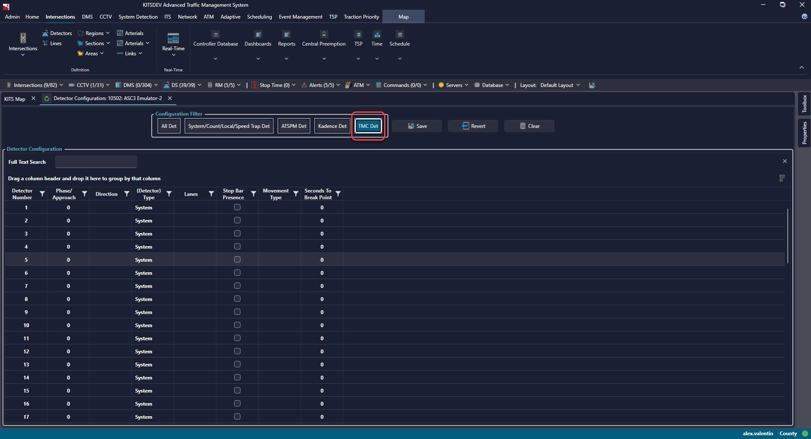
Task: Click the save layout icon in status toolbar
Action: (592, 85)
